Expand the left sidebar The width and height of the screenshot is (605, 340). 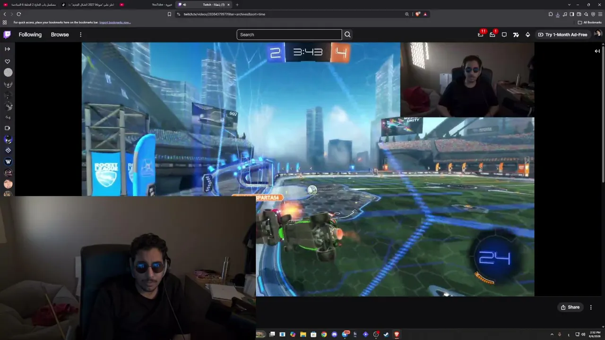[x=7, y=49]
